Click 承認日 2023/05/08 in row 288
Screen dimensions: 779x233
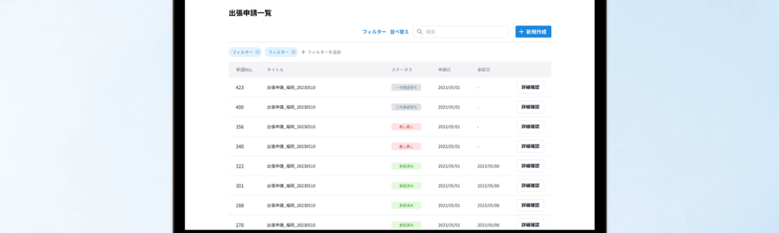pos(488,205)
